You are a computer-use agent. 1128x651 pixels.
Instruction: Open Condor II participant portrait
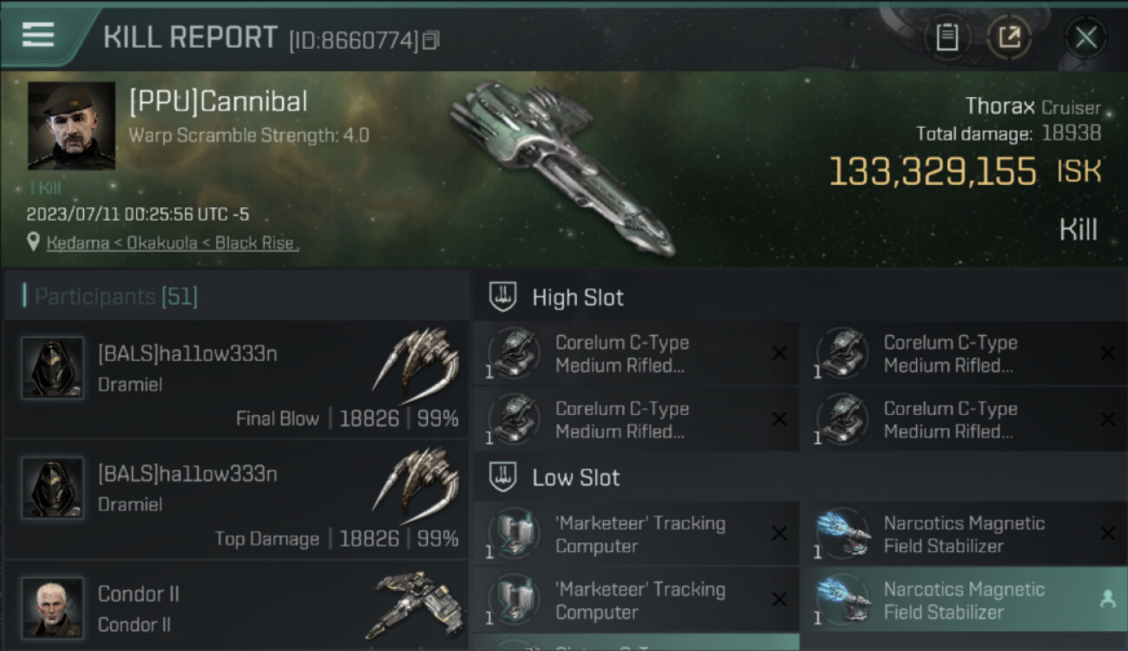pyautogui.click(x=53, y=608)
